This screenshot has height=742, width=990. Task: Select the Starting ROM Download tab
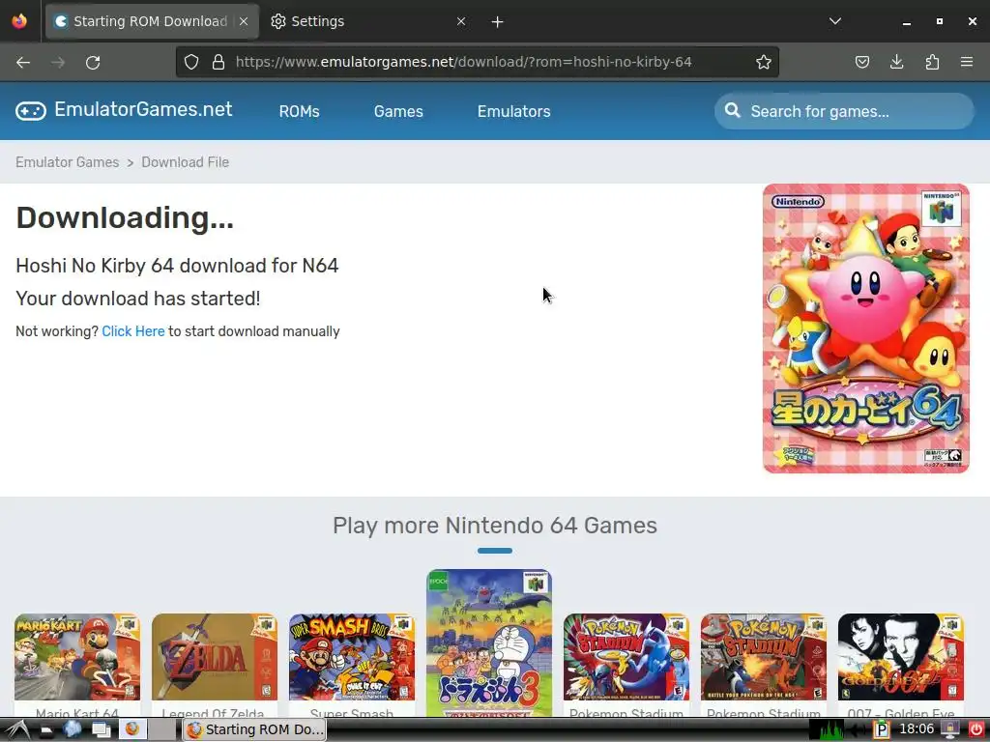coord(152,21)
